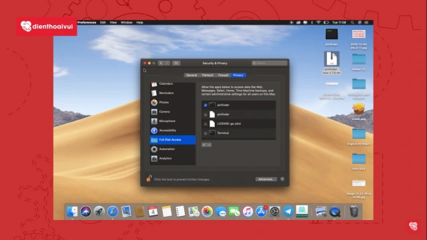Select Camera in the privacy sidebar
Viewport: 427px width, 240px height.
click(172, 111)
